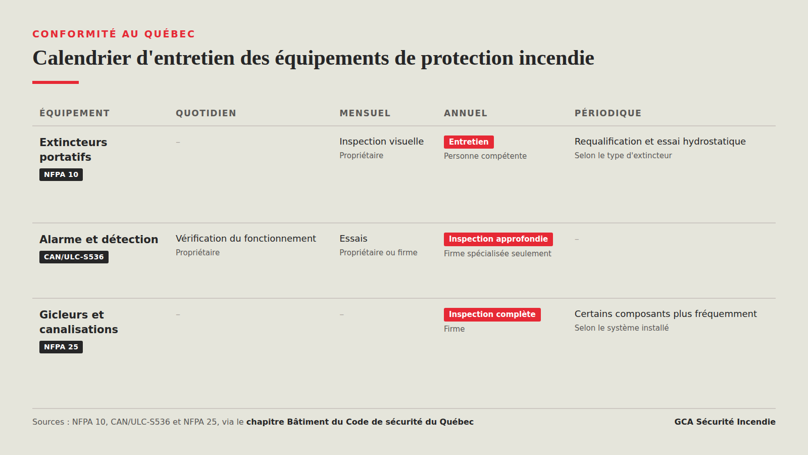
Task: Click "Selon le type d'extincteur"
Action: tap(623, 156)
